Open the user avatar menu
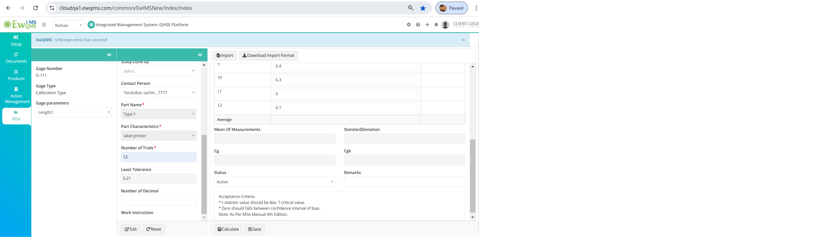Image resolution: width=839 pixels, height=241 pixels. [x=445, y=25]
